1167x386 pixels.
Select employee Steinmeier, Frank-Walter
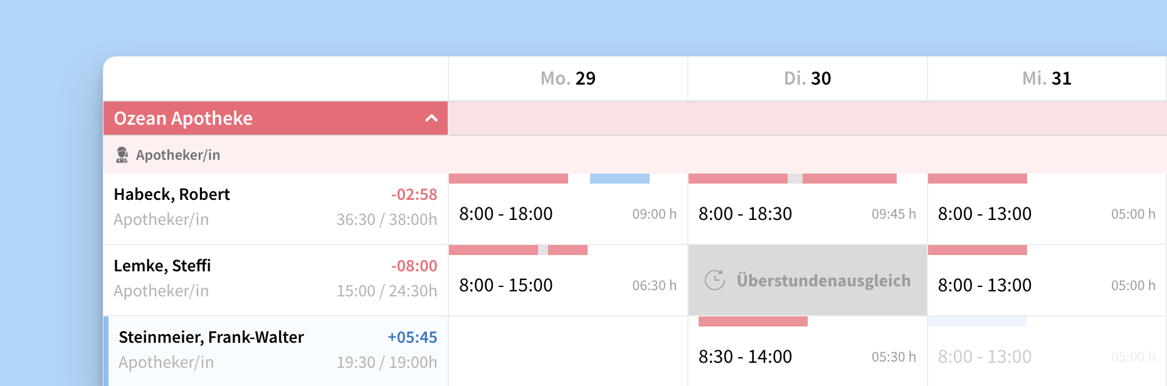[x=211, y=338]
